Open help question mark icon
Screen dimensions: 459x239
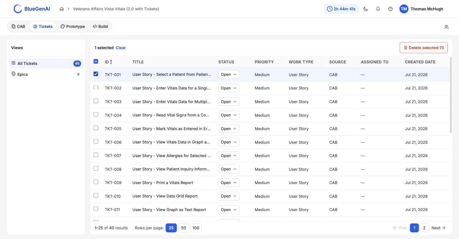point(390,9)
